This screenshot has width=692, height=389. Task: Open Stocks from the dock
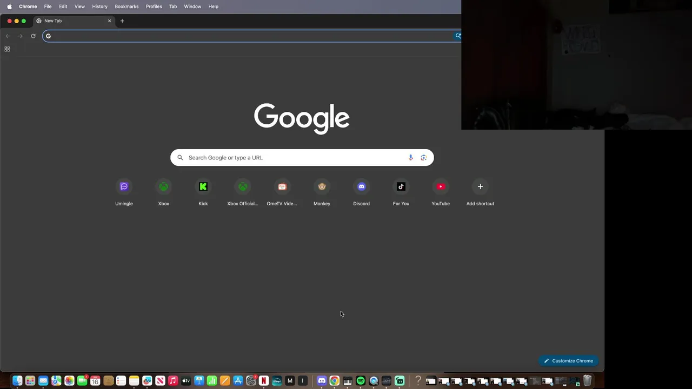coord(387,381)
